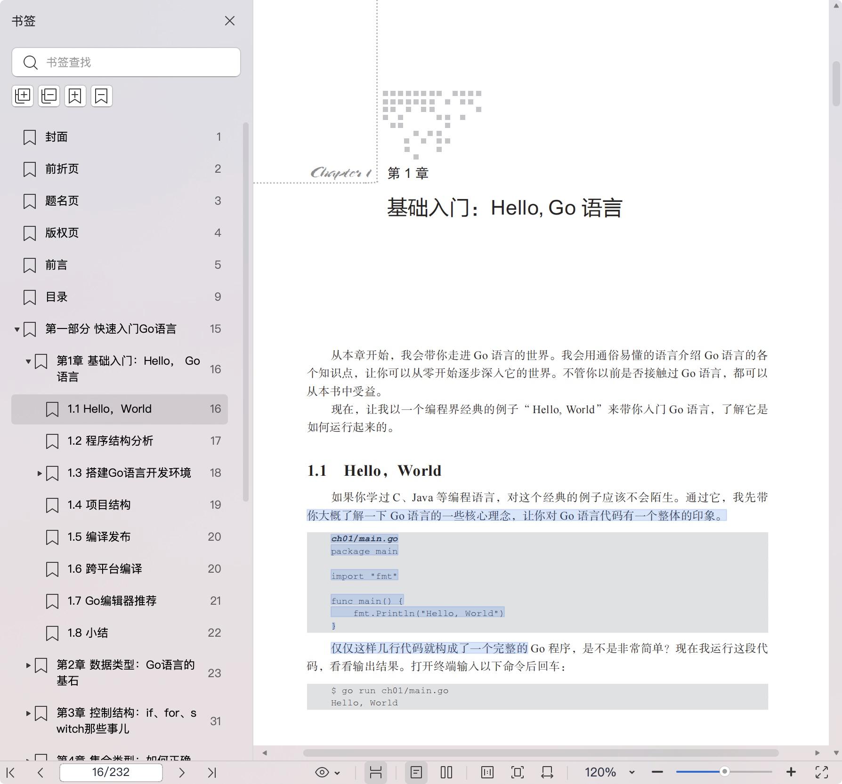Click the page number field 16/232

tap(111, 772)
